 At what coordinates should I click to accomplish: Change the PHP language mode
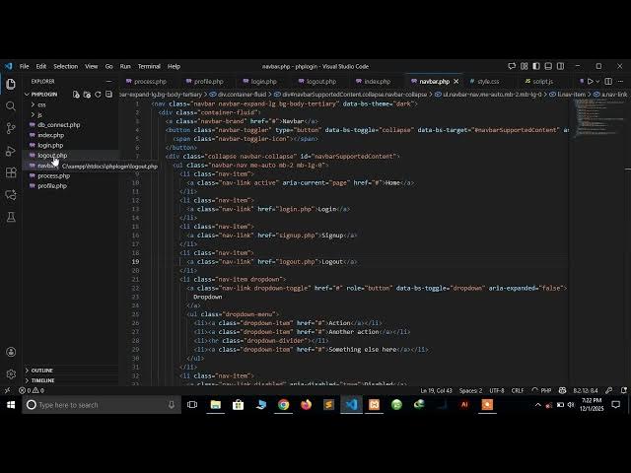point(546,390)
